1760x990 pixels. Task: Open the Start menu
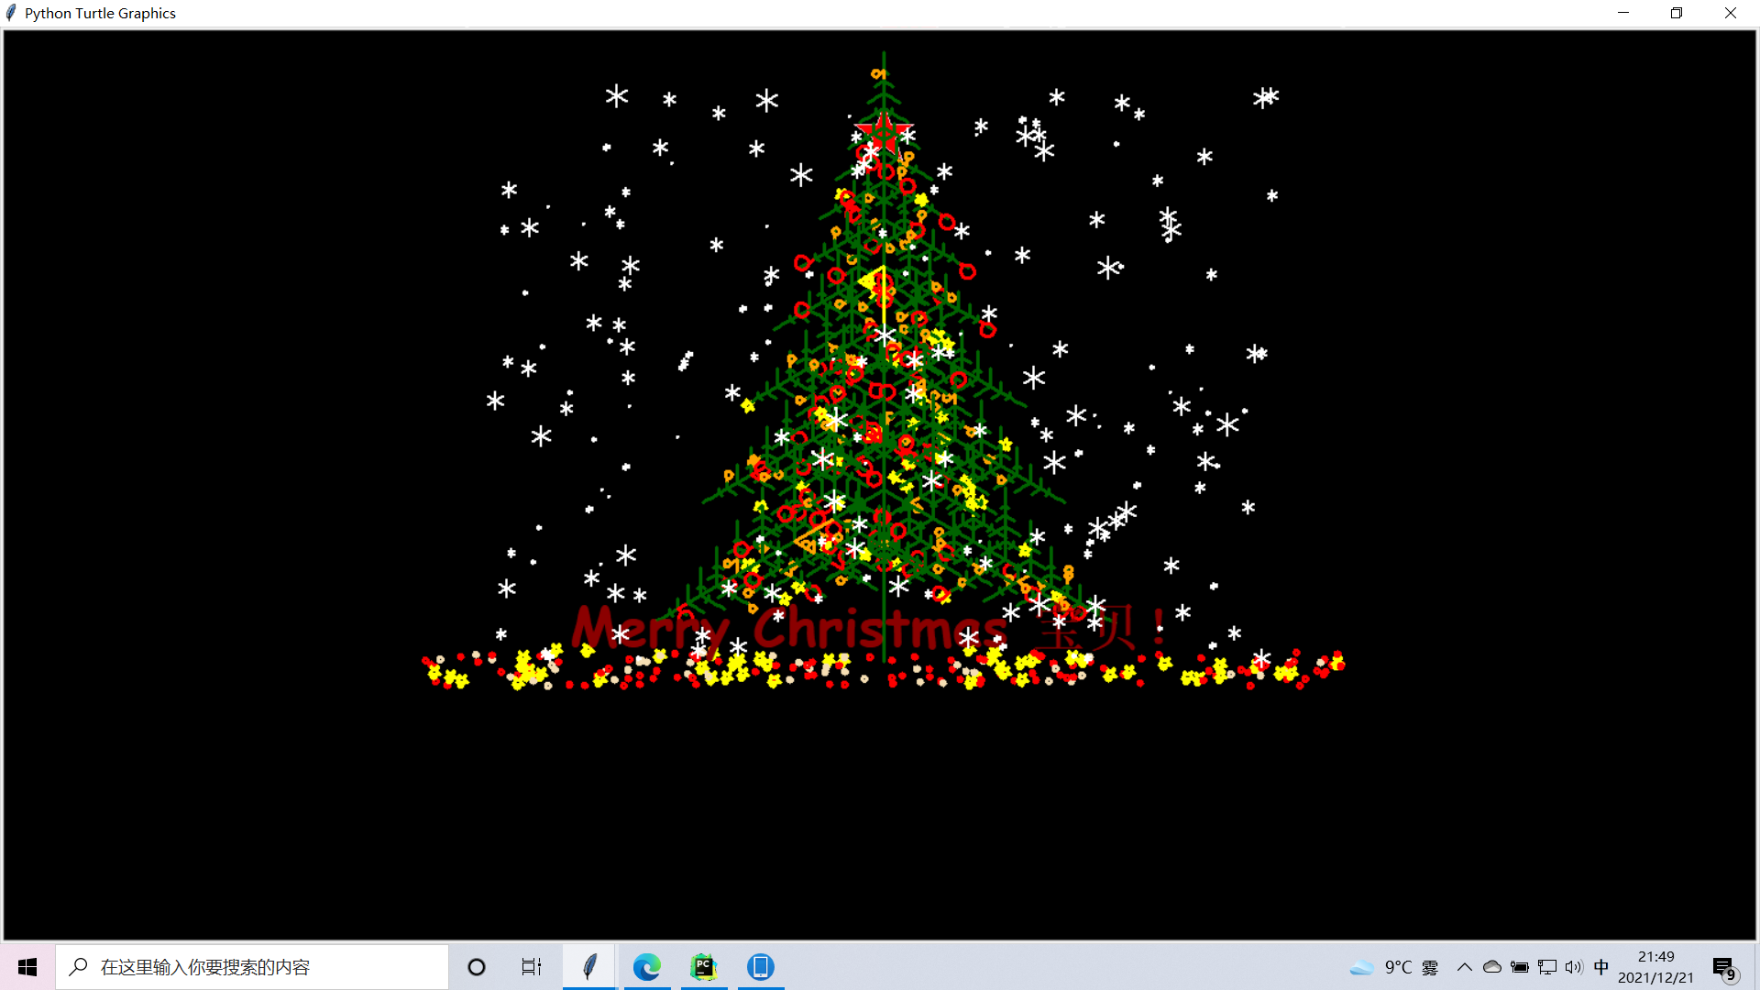(x=27, y=966)
